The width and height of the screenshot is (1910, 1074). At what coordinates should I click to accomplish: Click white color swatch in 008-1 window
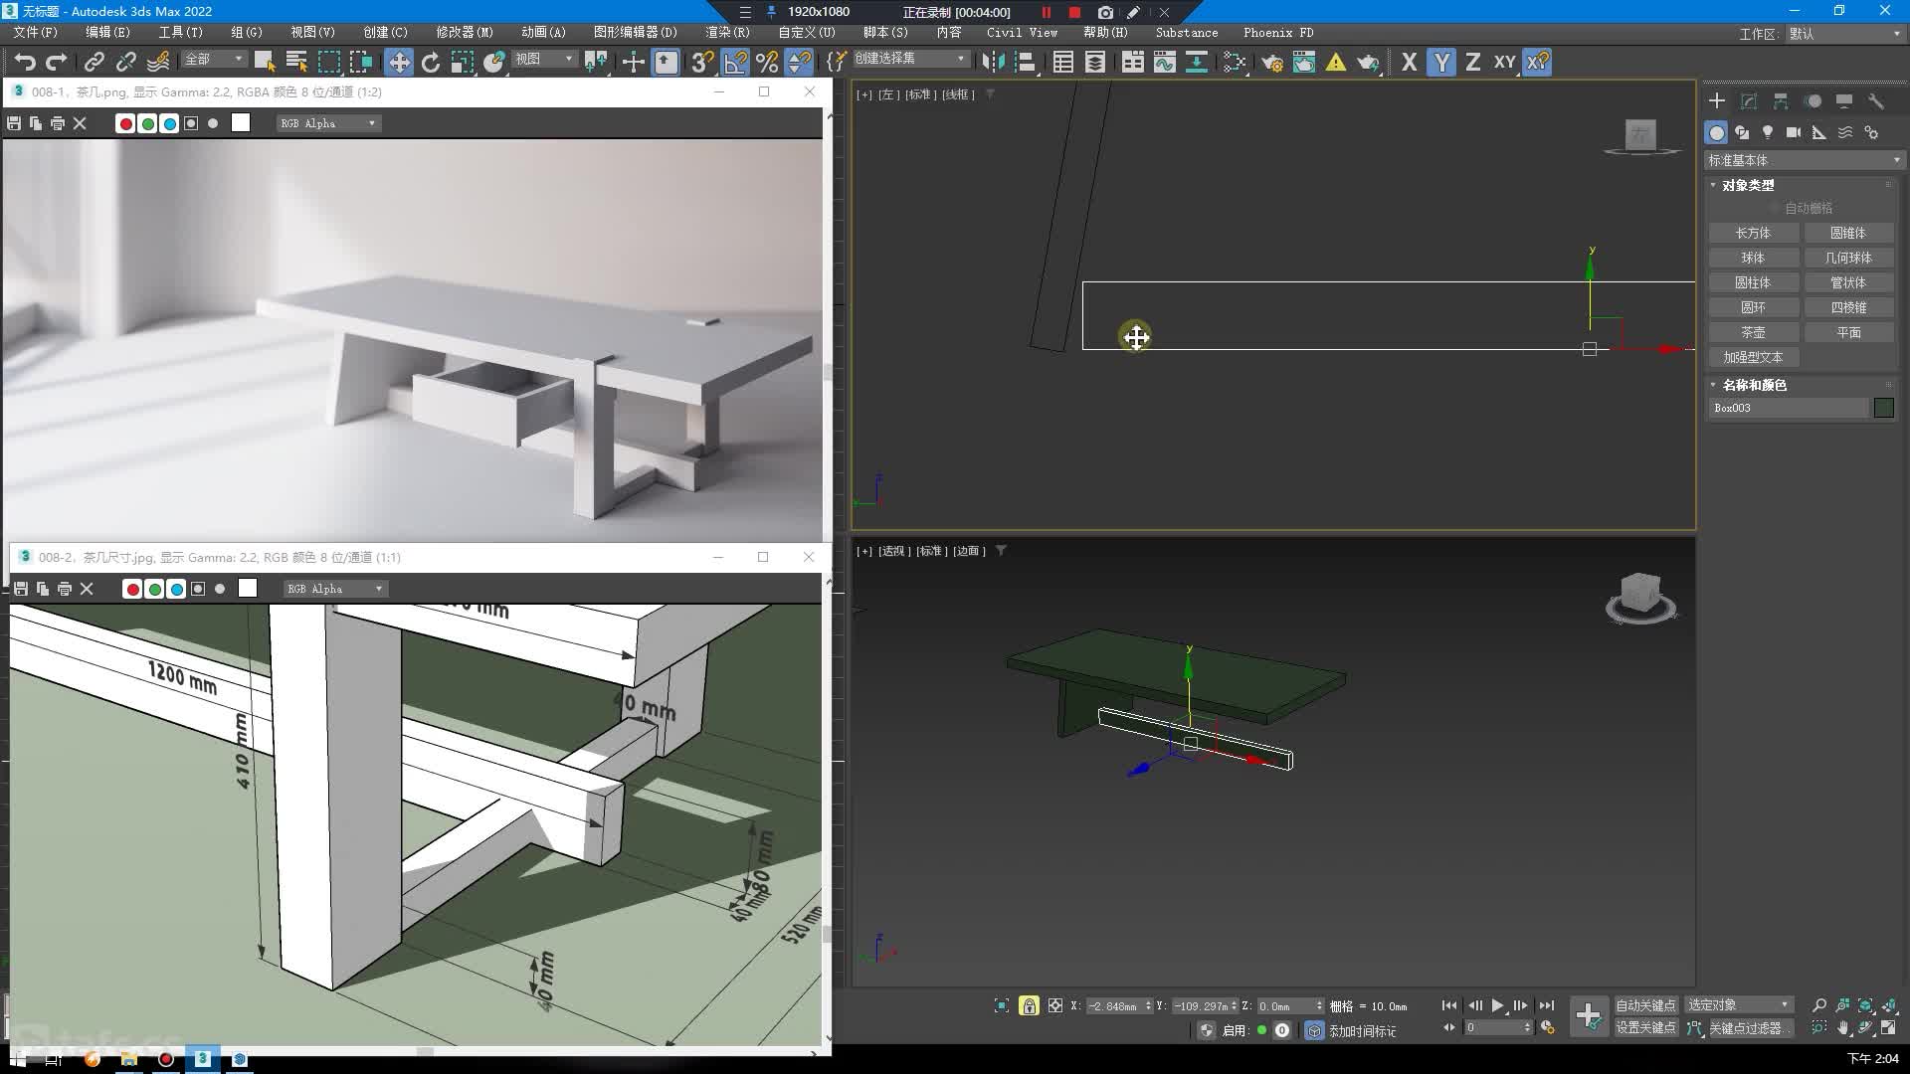tap(241, 122)
